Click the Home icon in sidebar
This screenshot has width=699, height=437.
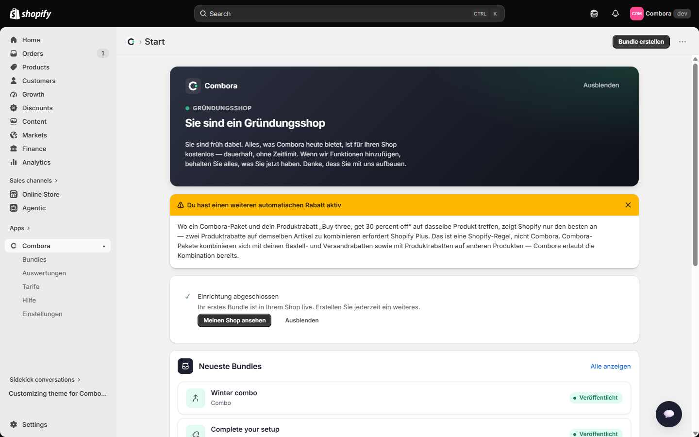pyautogui.click(x=14, y=40)
